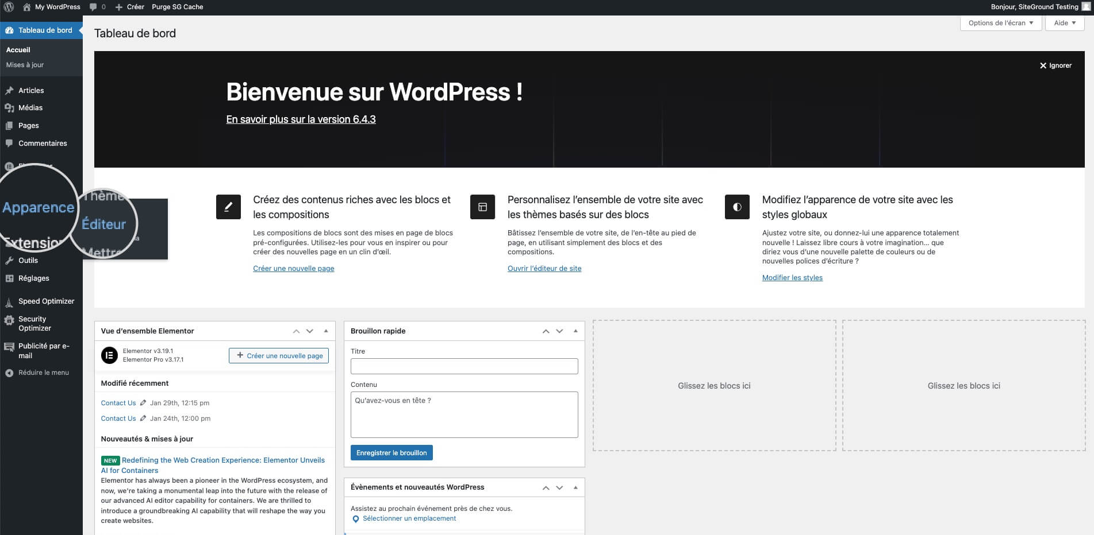This screenshot has height=535, width=1094.
Task: Click the Réglages sliders icon
Action: 9,278
